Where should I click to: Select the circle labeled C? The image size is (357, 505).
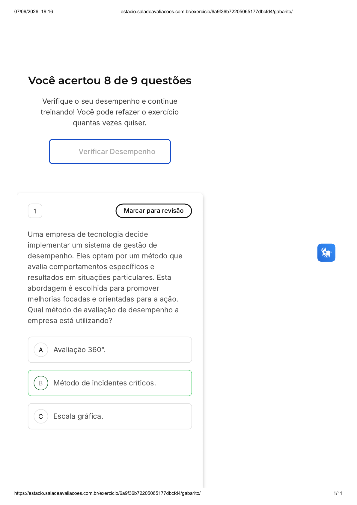tap(41, 416)
